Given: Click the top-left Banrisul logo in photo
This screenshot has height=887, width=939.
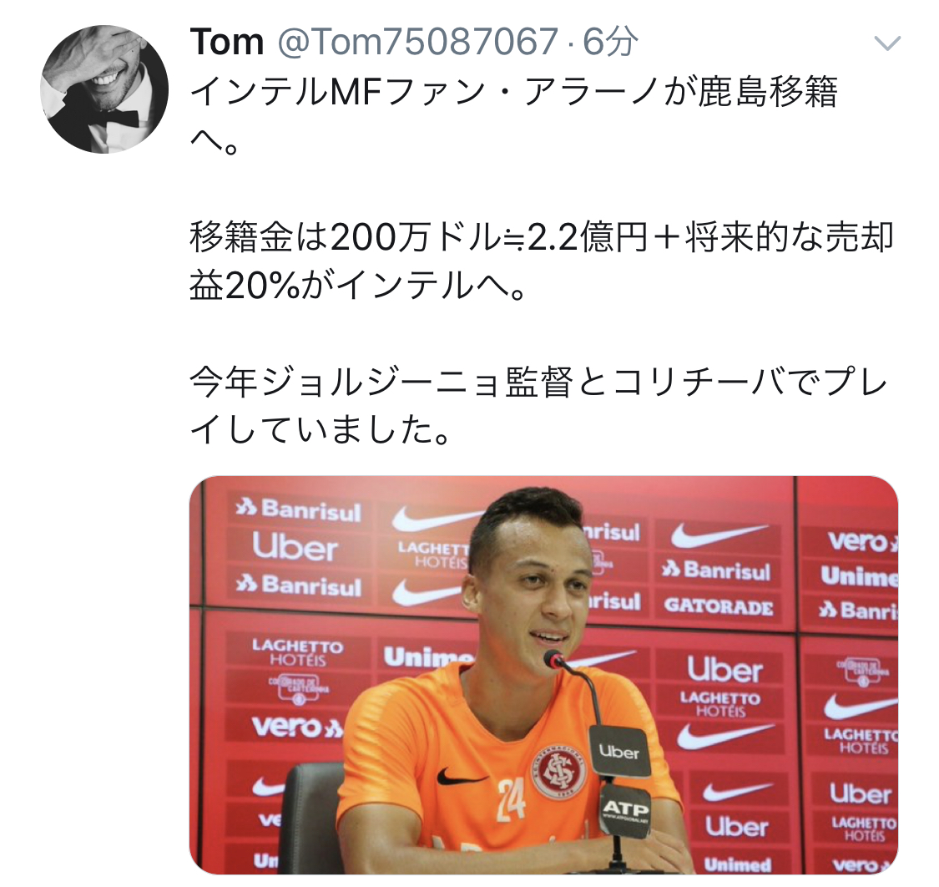Looking at the screenshot, I should click(298, 510).
